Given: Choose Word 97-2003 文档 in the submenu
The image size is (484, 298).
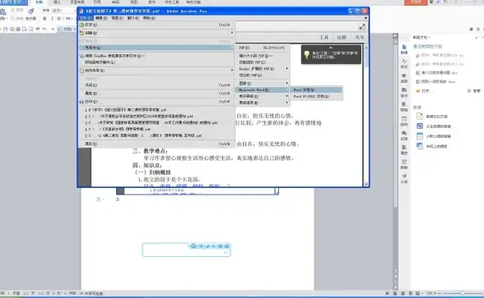Looking at the screenshot, I should (x=316, y=96).
